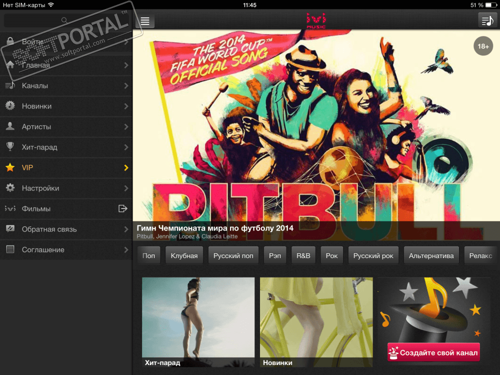The image size is (500, 375).
Task: Expand the Хит-парад chevron
Action: [126, 147]
